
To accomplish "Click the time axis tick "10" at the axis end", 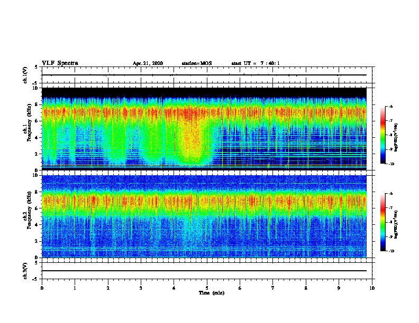I will [x=372, y=288].
